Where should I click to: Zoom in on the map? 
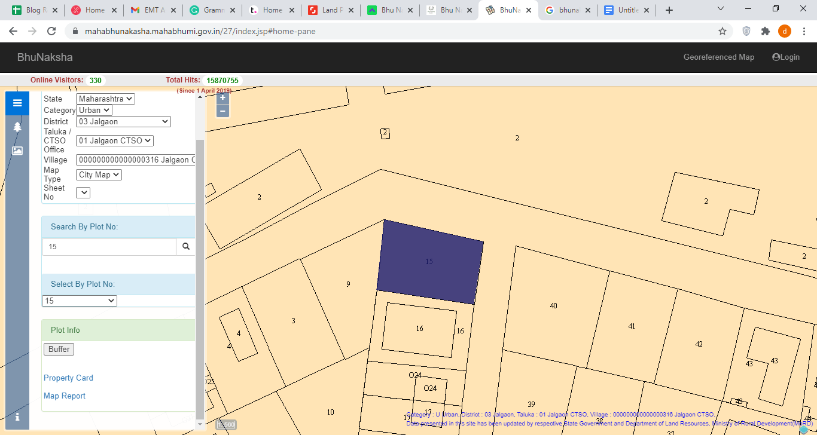(x=222, y=98)
